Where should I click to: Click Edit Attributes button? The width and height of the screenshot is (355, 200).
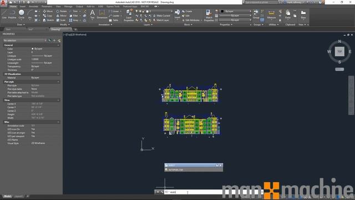point(191,20)
